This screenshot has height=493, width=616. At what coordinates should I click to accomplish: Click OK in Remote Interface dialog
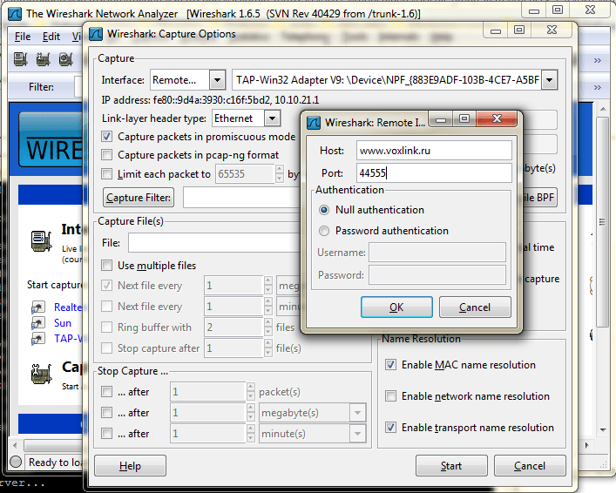point(396,307)
